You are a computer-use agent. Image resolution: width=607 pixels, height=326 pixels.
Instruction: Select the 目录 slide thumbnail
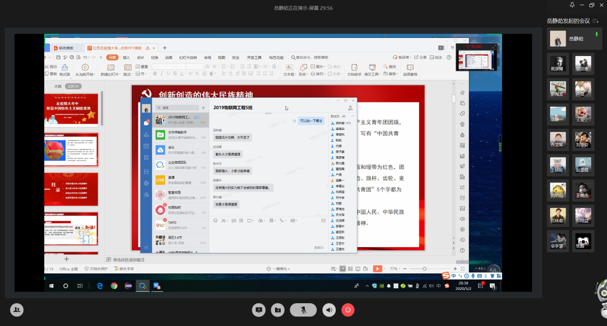[72, 189]
